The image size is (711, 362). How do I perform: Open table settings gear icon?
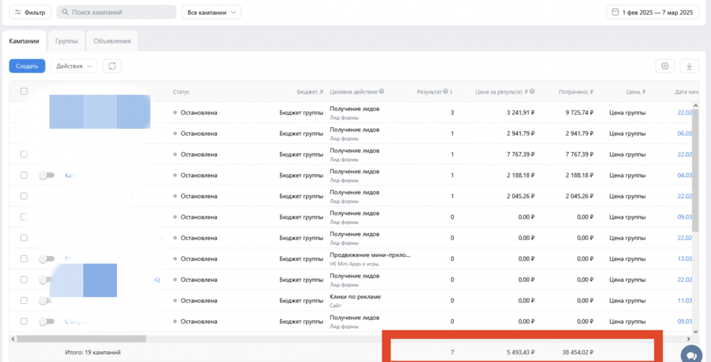(665, 66)
